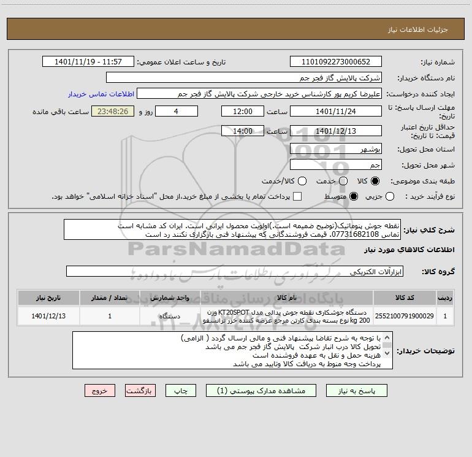Select the کالا radio button
Screen dimensions: 472x457
pyautogui.click(x=375, y=181)
